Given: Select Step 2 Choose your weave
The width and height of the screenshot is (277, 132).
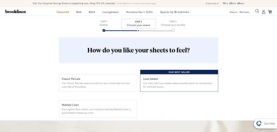Looking at the screenshot, I should coord(138,24).
